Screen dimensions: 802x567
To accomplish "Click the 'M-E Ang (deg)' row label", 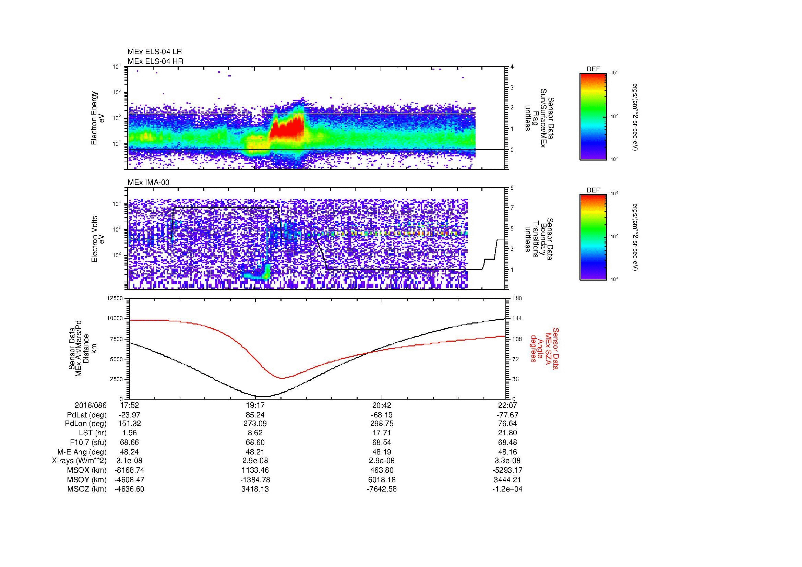I will 82,452.
